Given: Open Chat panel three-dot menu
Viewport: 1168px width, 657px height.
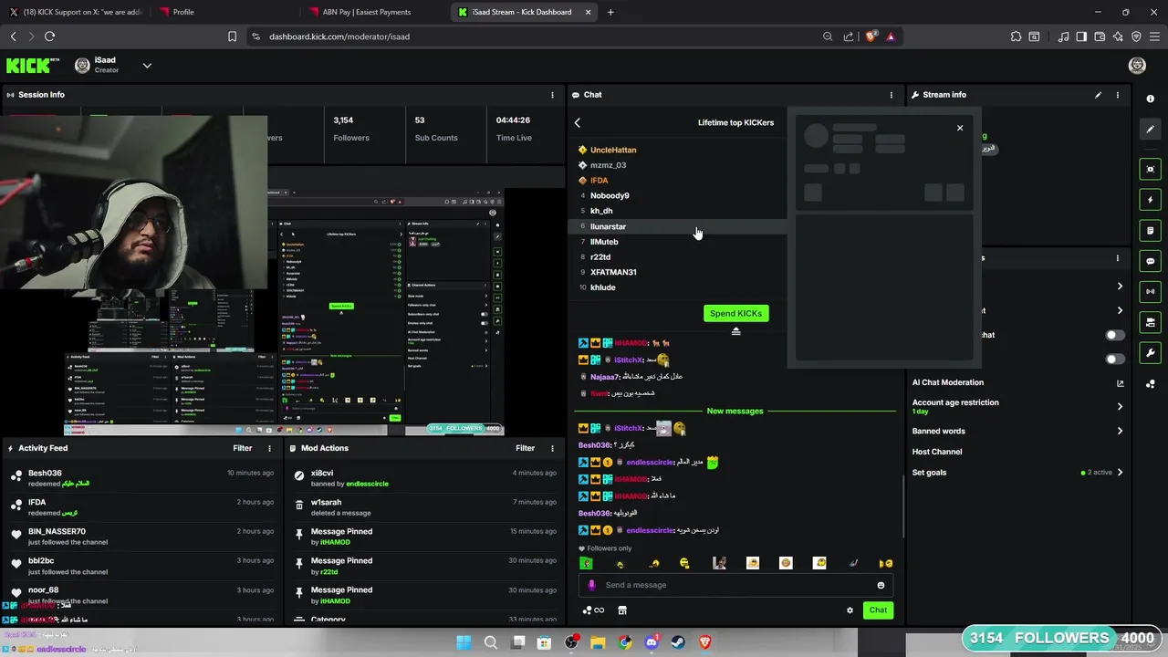Looking at the screenshot, I should (x=892, y=95).
